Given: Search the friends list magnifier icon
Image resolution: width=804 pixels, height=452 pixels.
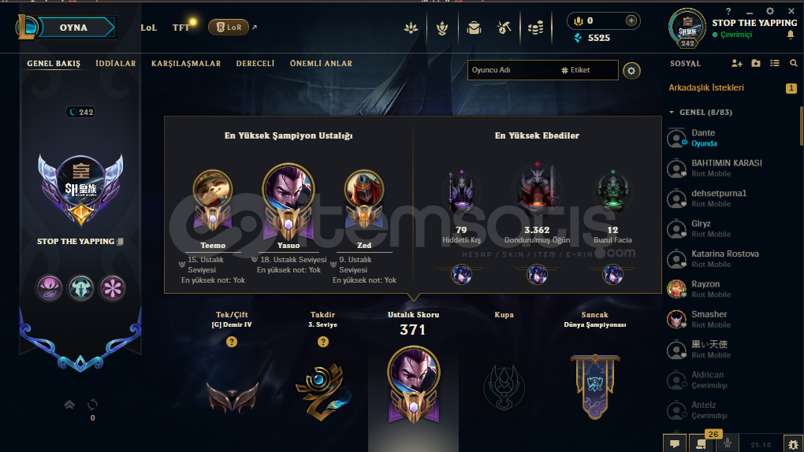Looking at the screenshot, I should [793, 63].
